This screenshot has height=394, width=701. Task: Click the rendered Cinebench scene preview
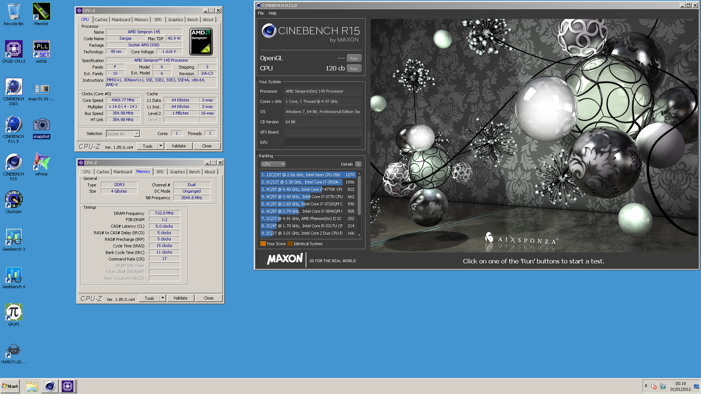(x=534, y=136)
